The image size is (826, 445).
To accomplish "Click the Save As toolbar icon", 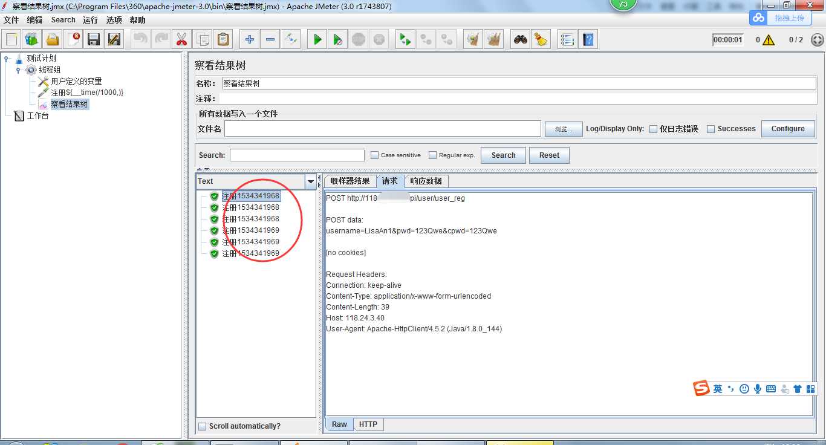I will pos(114,40).
